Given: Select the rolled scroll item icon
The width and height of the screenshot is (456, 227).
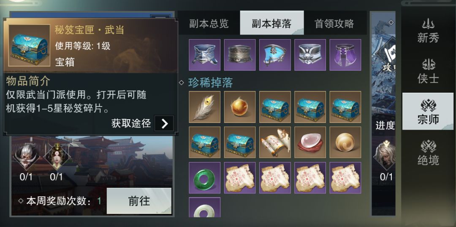Looking at the screenshot, I should (275, 142).
